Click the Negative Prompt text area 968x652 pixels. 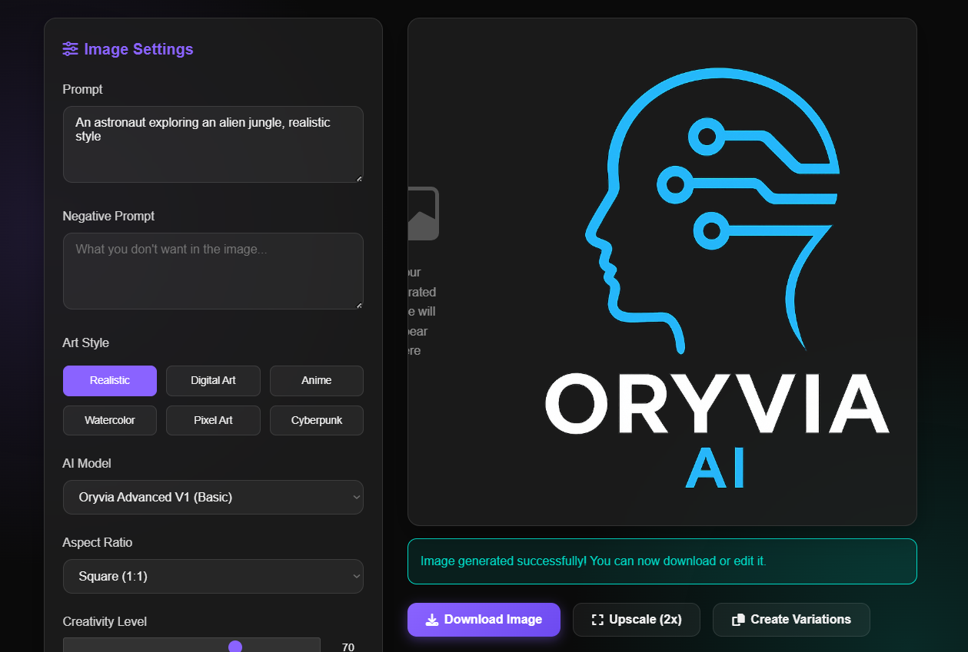click(213, 271)
